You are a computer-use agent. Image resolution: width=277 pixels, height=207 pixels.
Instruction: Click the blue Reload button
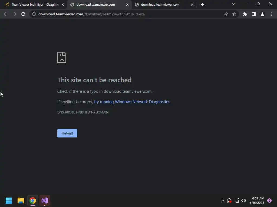pyautogui.click(x=67, y=133)
